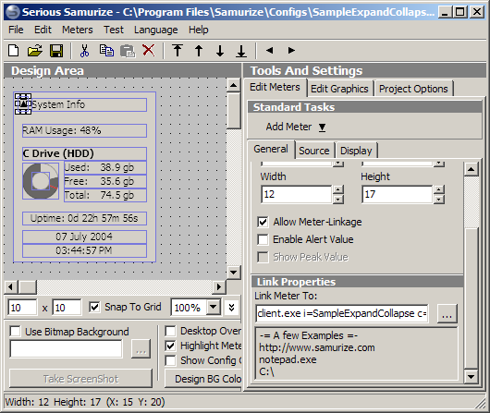Click grid X size field
The width and height of the screenshot is (490, 413).
[x=22, y=308]
